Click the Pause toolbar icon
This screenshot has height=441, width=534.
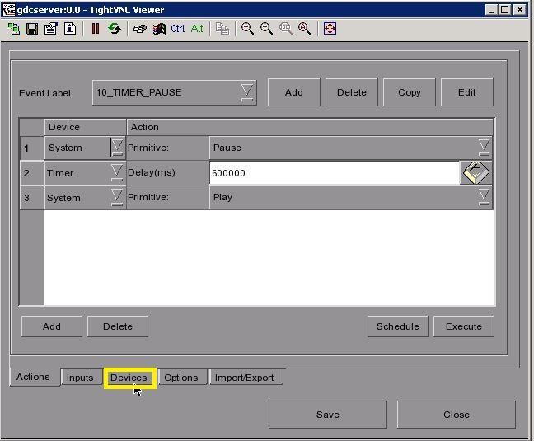(x=96, y=29)
